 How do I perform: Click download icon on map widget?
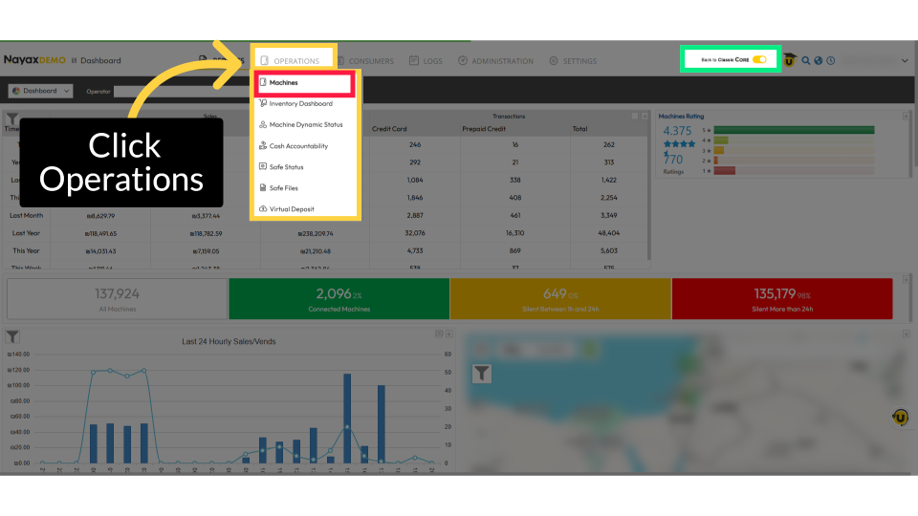click(906, 334)
